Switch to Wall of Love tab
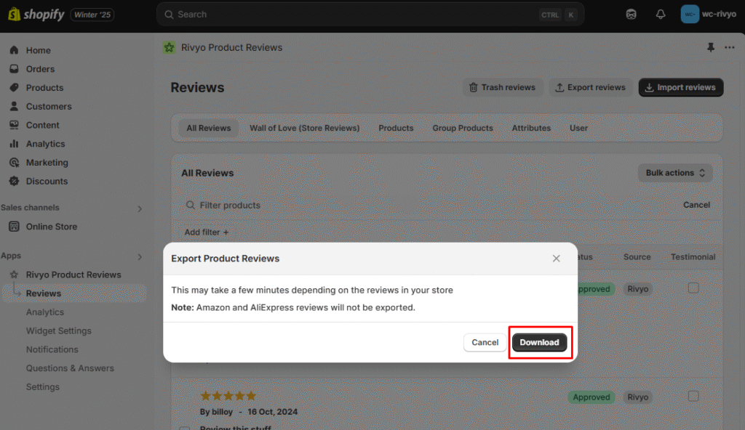Viewport: 745px width, 430px height. tap(304, 128)
